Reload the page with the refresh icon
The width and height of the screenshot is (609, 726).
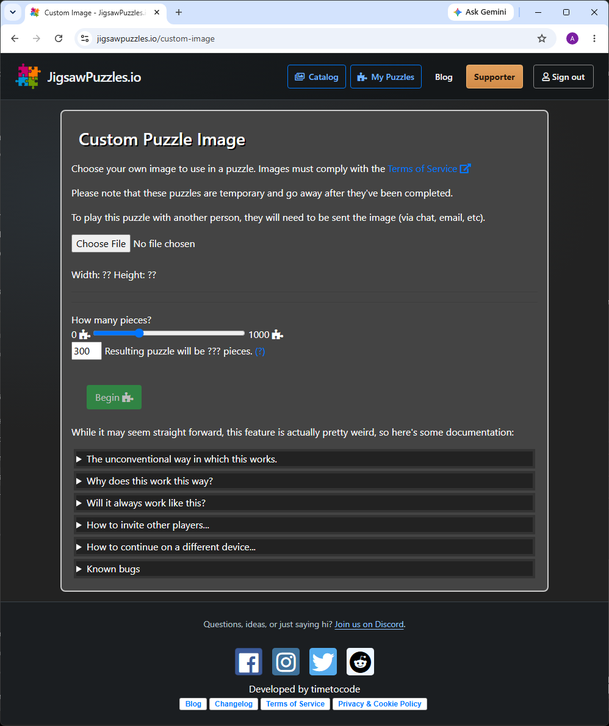tap(59, 38)
